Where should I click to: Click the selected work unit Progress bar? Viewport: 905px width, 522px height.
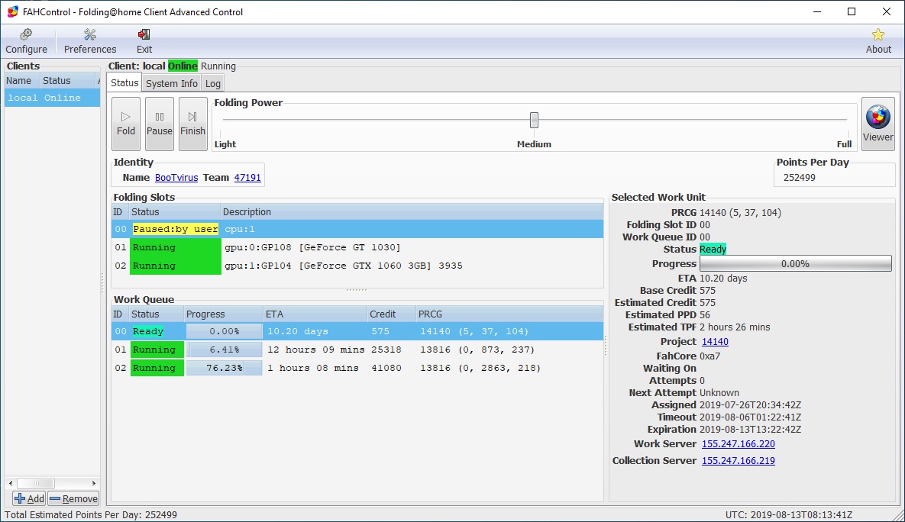pos(795,263)
